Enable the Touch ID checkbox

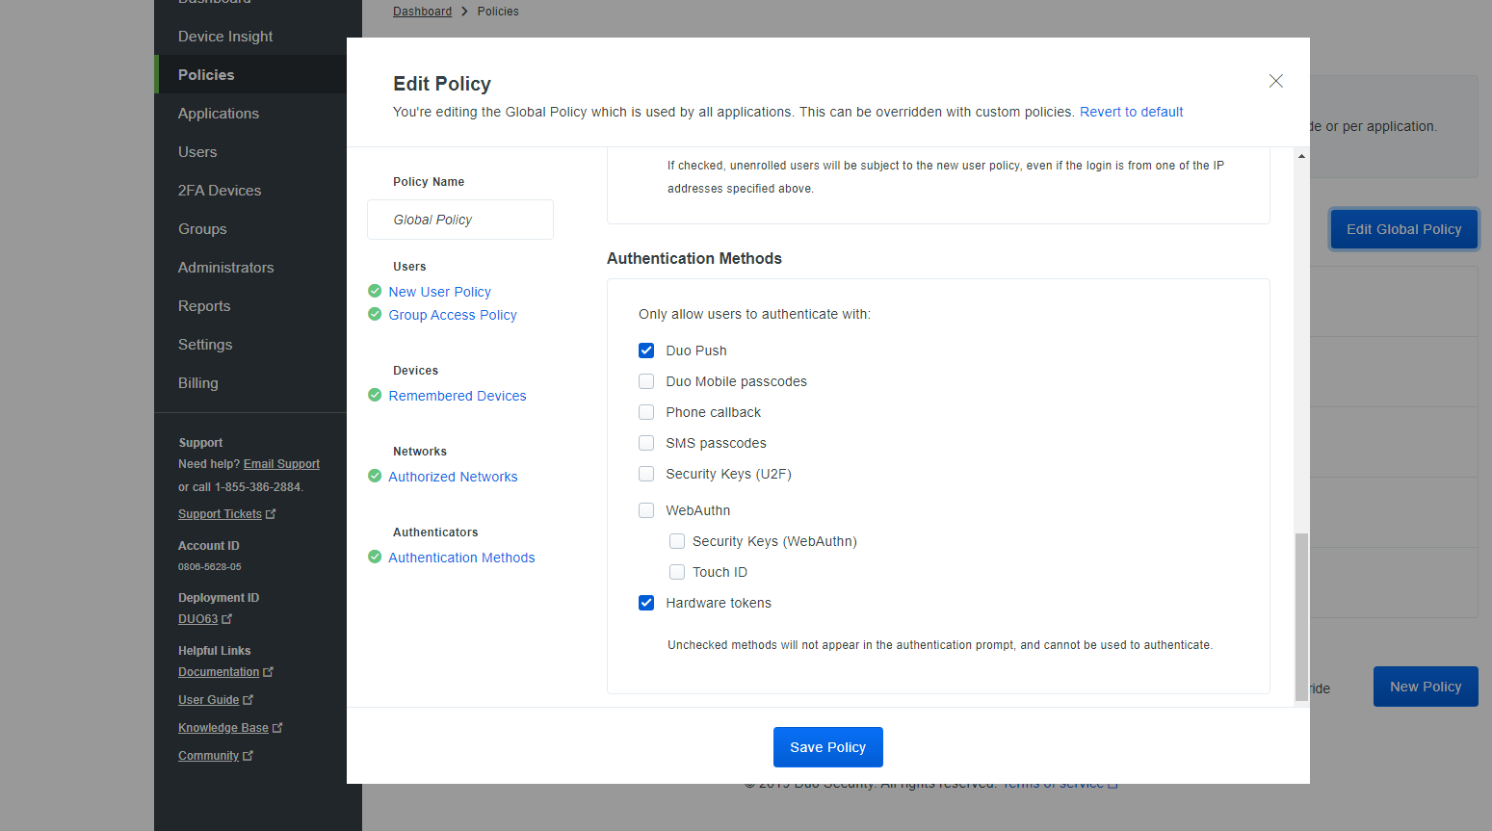677,572
